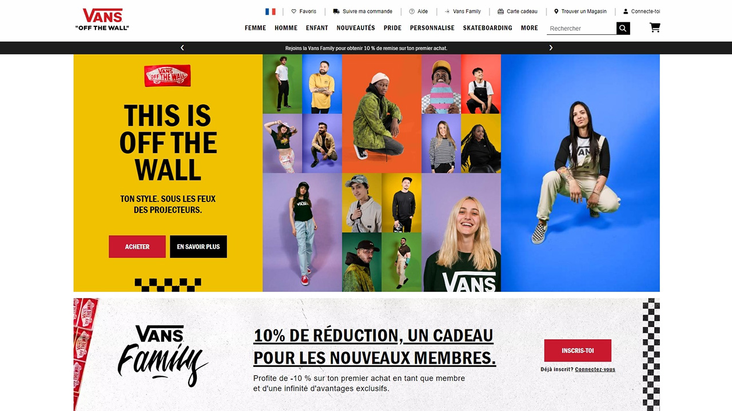732x411 pixels.
Task: Follow the Connectez-vous link
Action: [595, 369]
